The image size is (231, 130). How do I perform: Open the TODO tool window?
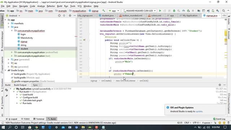click(x=25, y=119)
